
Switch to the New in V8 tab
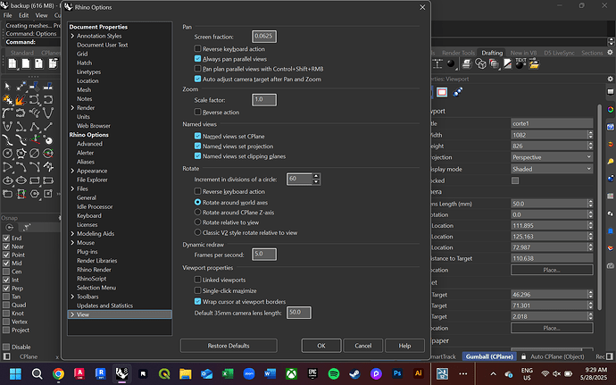pyautogui.click(x=523, y=53)
